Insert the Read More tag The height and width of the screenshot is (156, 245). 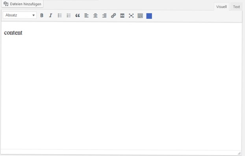[x=122, y=15]
